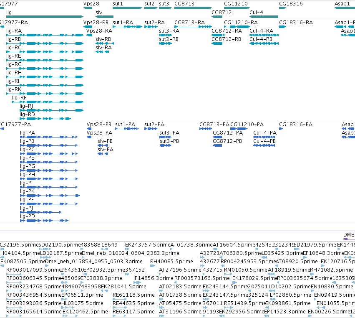Click protein slv-PB
Image resolution: width=355 pixels, height=318 pixels.
click(x=103, y=145)
